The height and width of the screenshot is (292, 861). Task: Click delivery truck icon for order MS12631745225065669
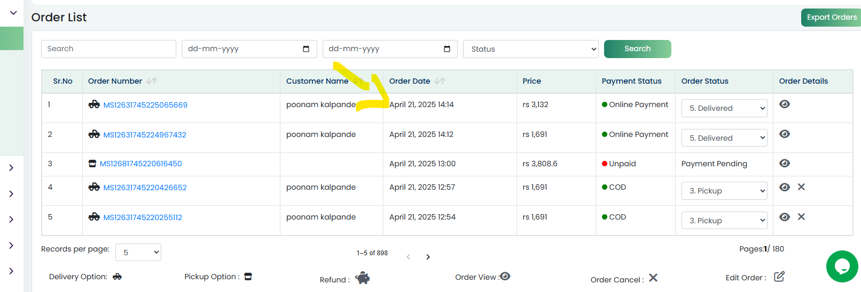(94, 104)
